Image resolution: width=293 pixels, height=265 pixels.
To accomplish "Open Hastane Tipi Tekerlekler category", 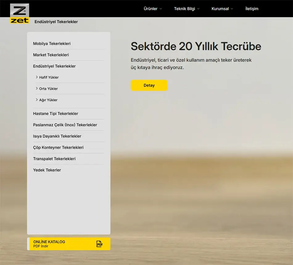I will pos(56,114).
